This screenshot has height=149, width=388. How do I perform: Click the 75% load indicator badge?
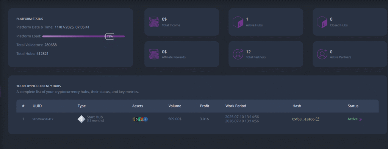coord(110,37)
